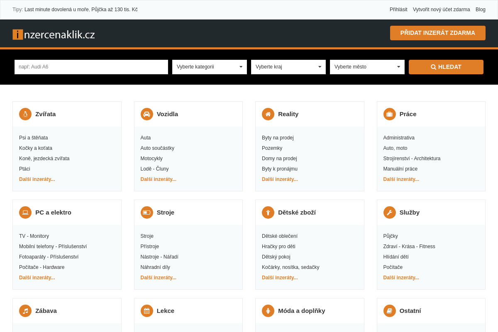The width and height of the screenshot is (498, 332).
Task: Select Kočky a koťata subcategory
Action: pyautogui.click(x=36, y=148)
